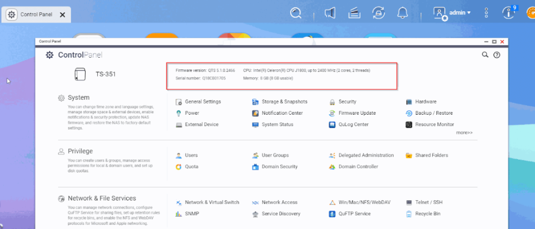Open Service Discovery
This screenshot has width=535, height=229.
(276, 214)
